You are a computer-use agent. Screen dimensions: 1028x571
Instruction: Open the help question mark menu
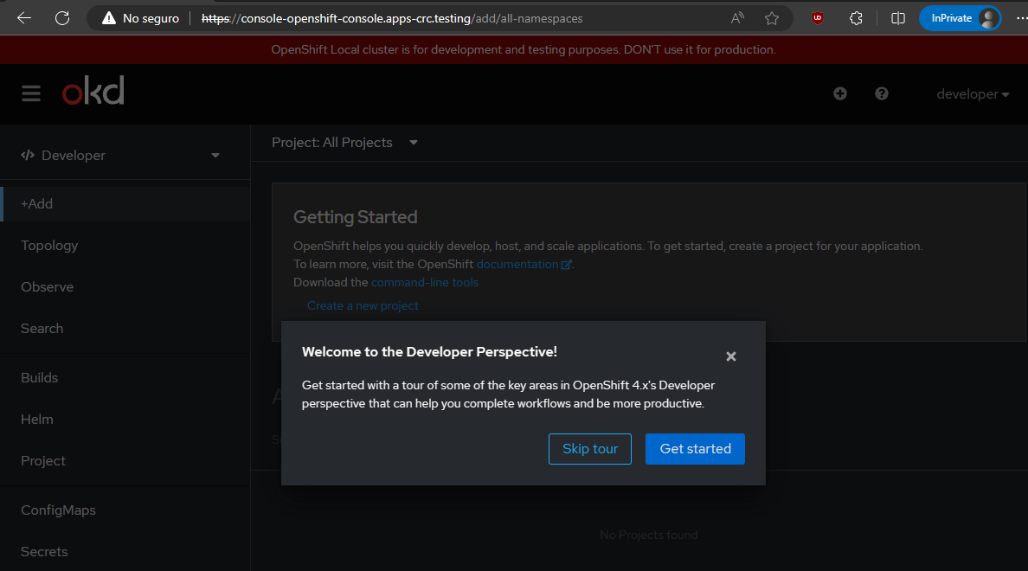click(882, 93)
